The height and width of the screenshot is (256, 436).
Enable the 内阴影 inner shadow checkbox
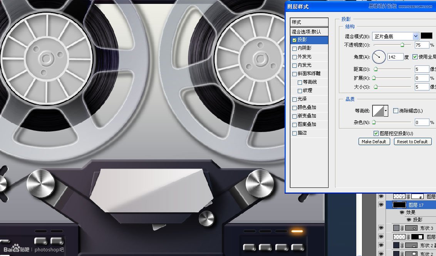295,49
